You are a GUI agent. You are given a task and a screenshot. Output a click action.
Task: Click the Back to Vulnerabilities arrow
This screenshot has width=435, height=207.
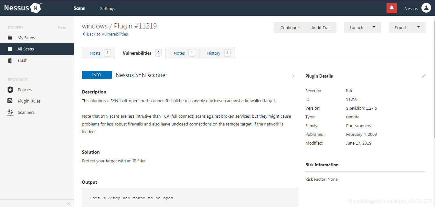(84, 34)
